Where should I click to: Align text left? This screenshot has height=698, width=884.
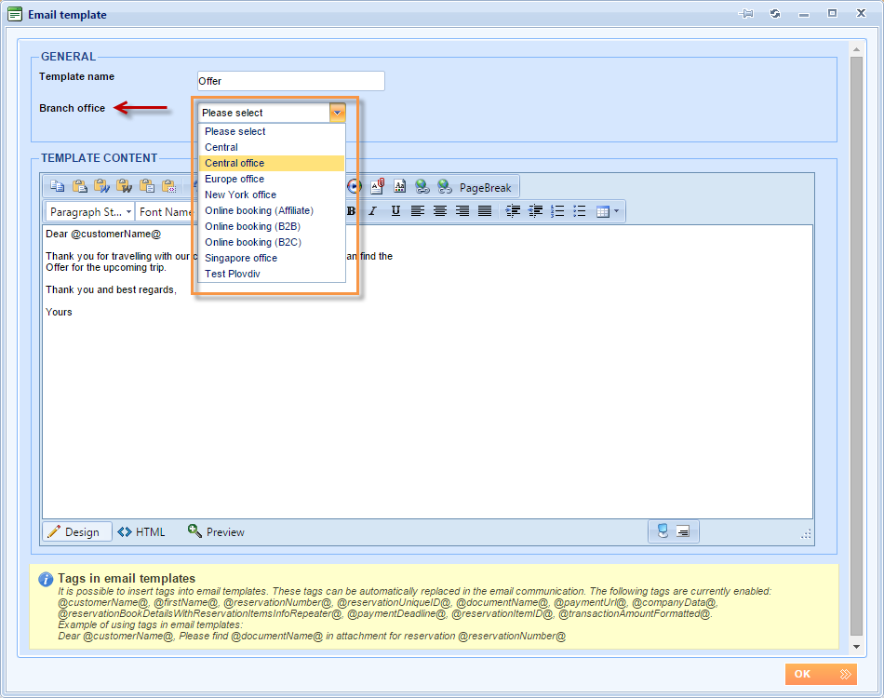click(418, 211)
